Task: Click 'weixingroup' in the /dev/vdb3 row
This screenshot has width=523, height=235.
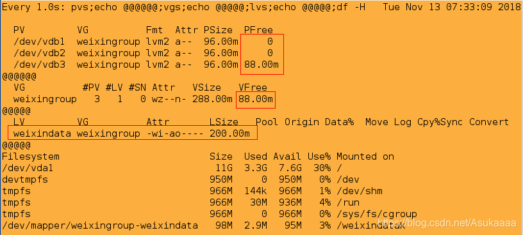Action: click(x=108, y=64)
